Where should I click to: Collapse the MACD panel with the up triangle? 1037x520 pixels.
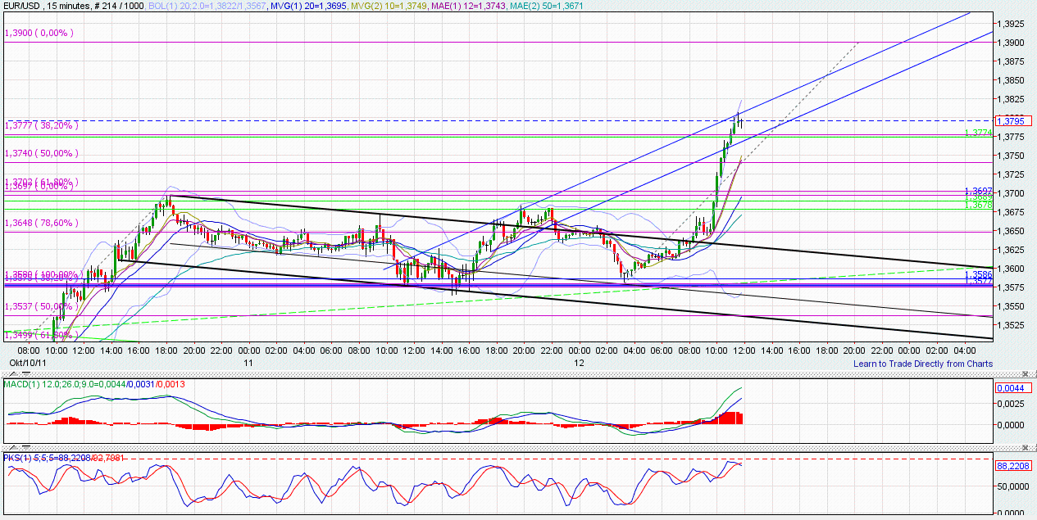coord(14,373)
